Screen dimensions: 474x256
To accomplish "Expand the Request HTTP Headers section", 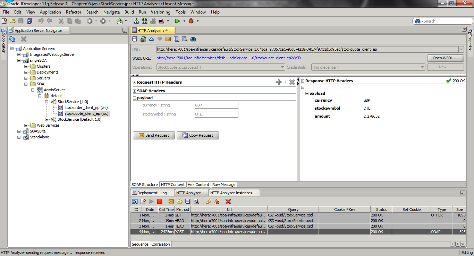I will [x=134, y=82].
